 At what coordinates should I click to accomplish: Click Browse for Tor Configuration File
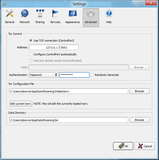(x=140, y=91)
